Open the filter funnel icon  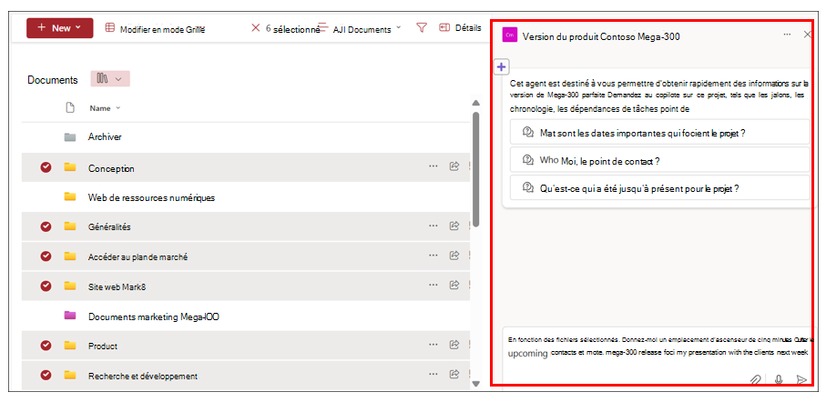coord(422,28)
